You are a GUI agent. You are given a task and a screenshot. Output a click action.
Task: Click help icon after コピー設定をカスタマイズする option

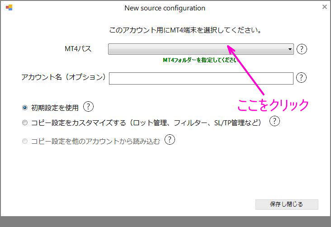(274, 121)
